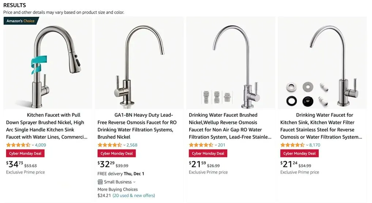
Task: Click the Amazon's Choice badge
Action: tap(21, 21)
